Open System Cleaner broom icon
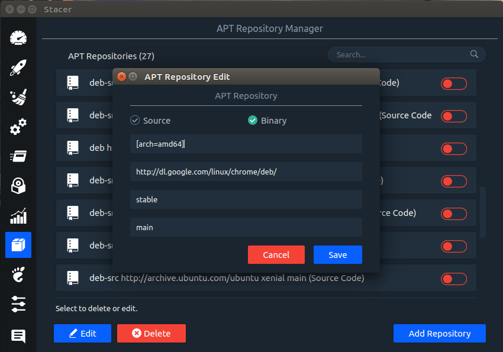Image resolution: width=503 pixels, height=352 pixels. pyautogui.click(x=18, y=97)
